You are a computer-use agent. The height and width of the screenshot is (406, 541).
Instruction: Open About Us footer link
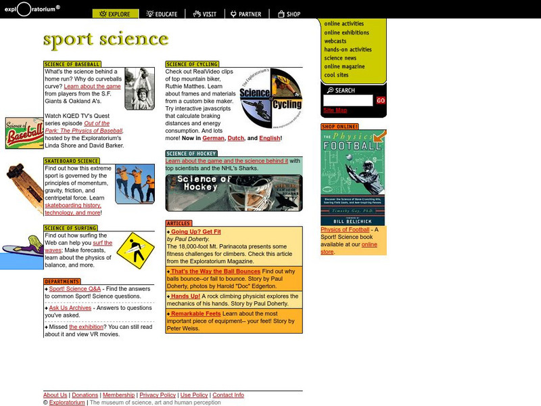[x=55, y=395]
